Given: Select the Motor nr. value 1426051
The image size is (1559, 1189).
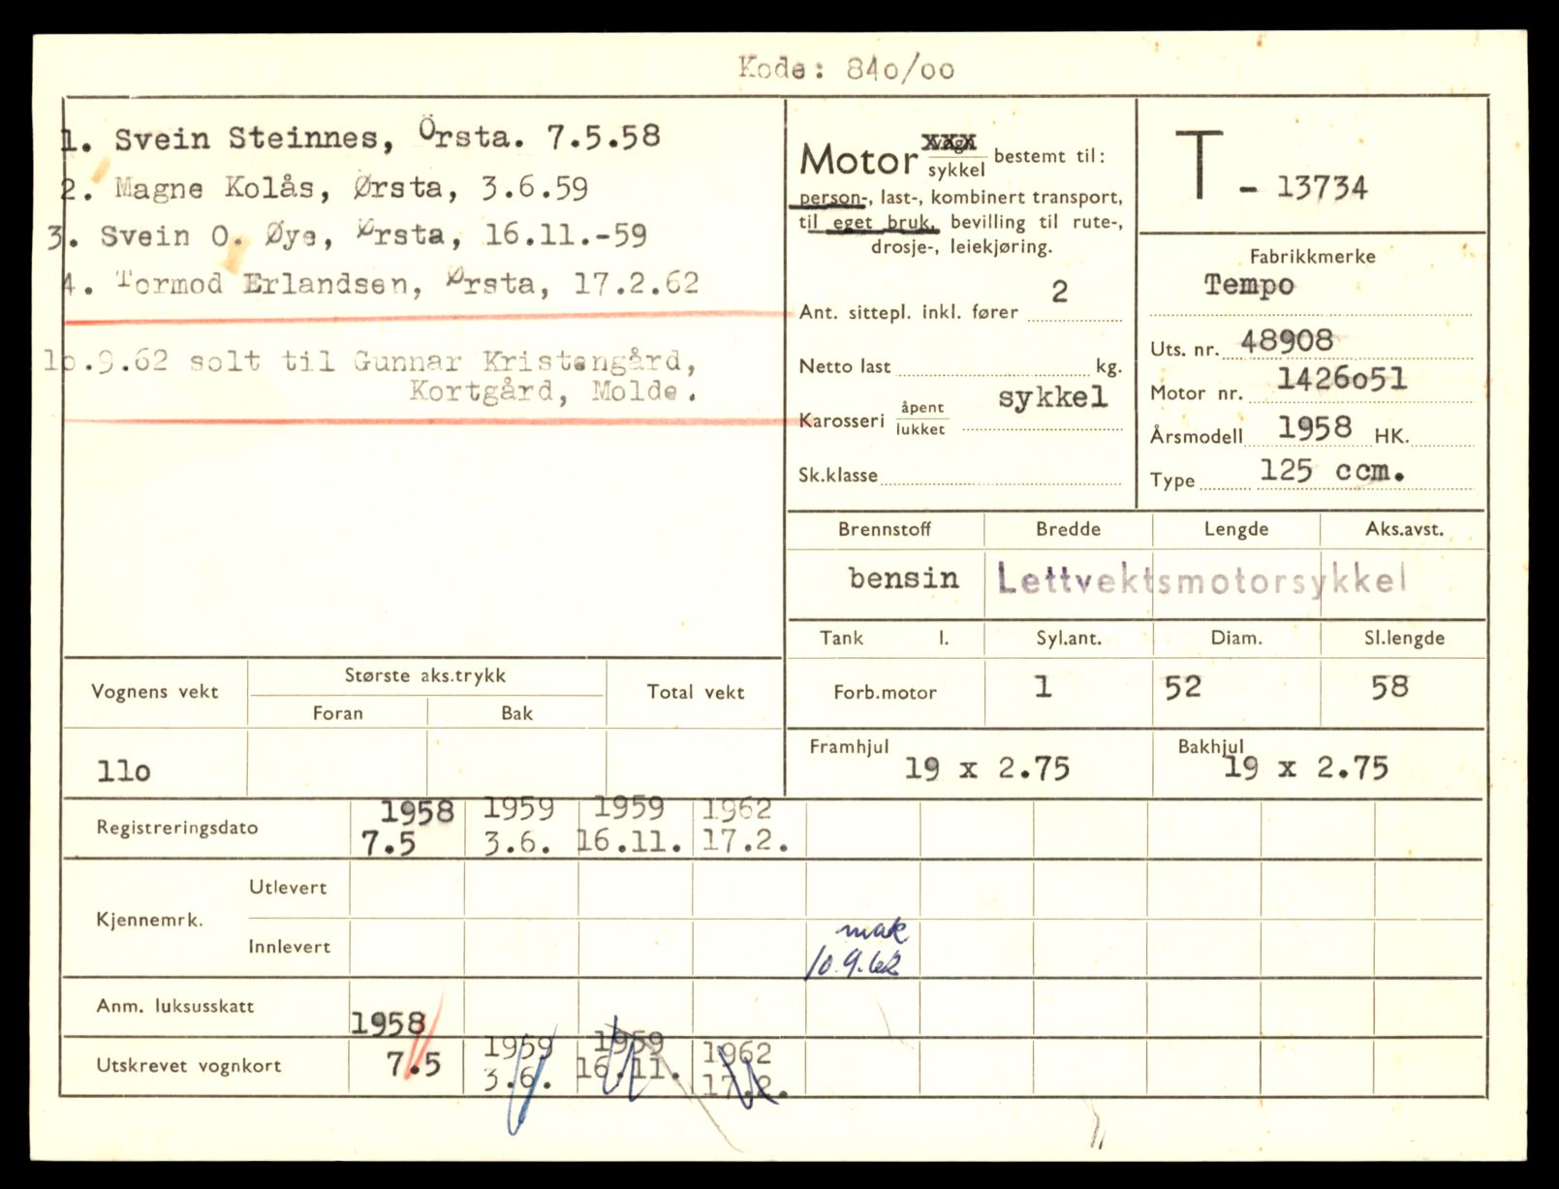Looking at the screenshot, I should [x=1341, y=380].
